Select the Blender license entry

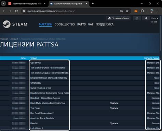(x=34, y=123)
